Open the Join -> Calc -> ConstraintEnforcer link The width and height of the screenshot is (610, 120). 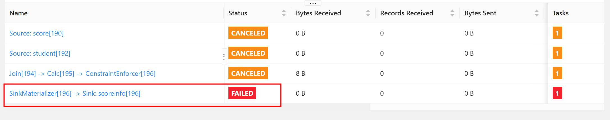82,74
